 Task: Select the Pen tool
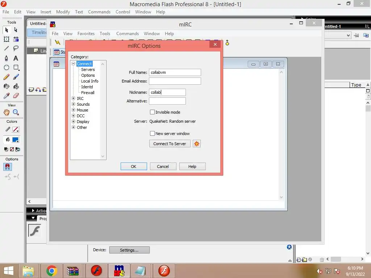click(x=7, y=58)
